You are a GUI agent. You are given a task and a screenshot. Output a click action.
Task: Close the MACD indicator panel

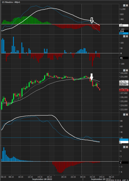click(127, 5)
